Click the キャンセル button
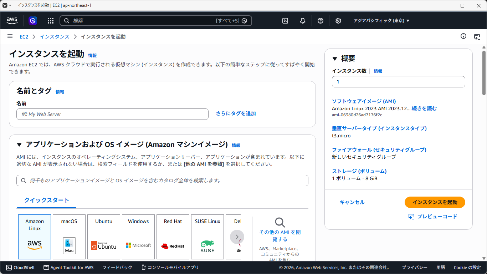 point(352,202)
